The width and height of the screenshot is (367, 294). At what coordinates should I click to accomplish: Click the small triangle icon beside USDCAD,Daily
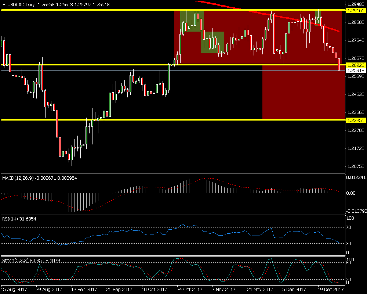(x=4, y=4)
